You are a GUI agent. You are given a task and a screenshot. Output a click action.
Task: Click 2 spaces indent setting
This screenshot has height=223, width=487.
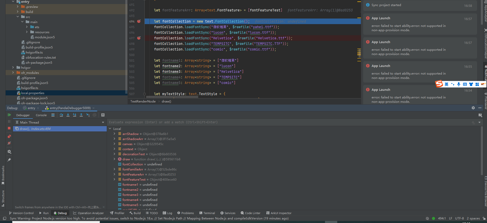tap(473, 218)
